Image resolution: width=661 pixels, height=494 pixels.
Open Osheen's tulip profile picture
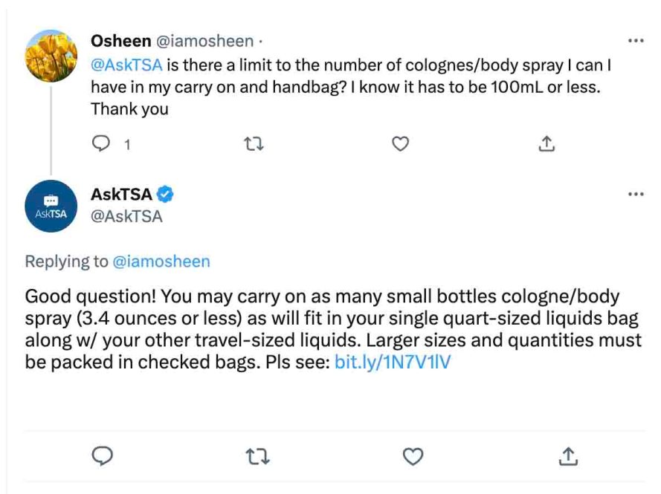[x=51, y=56]
